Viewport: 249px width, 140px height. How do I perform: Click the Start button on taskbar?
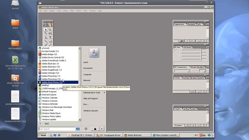coord(42,135)
